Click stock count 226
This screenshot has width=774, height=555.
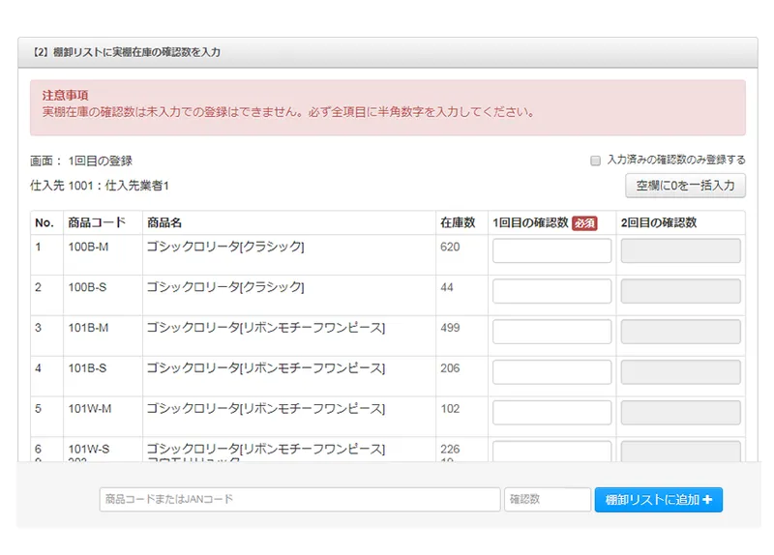click(450, 449)
